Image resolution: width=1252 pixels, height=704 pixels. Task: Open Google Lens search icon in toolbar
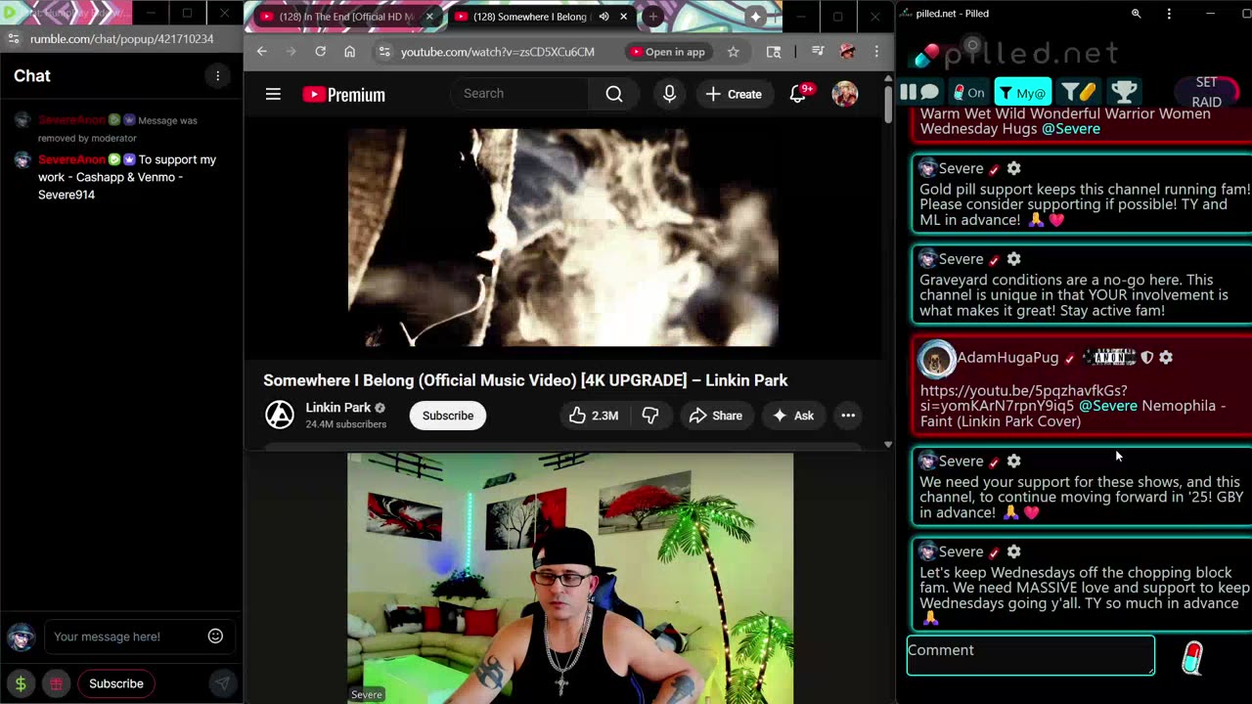[x=774, y=52]
